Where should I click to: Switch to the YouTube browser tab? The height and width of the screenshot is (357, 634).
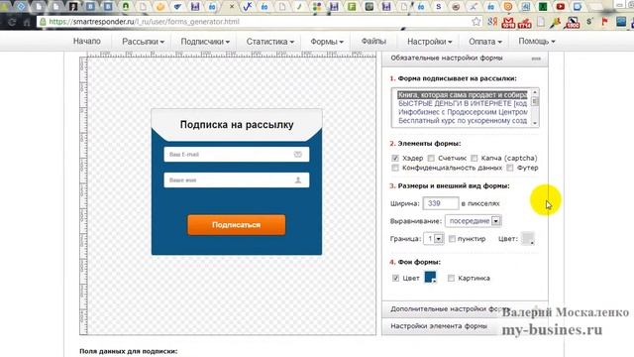pyautogui.click(x=561, y=6)
